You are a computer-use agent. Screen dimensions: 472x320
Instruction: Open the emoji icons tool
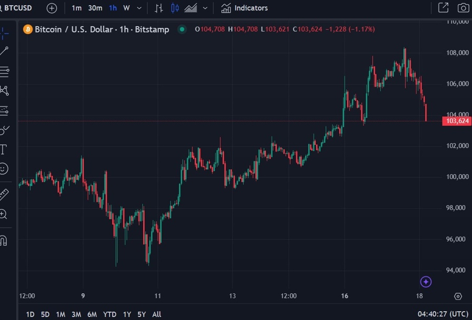(4, 168)
